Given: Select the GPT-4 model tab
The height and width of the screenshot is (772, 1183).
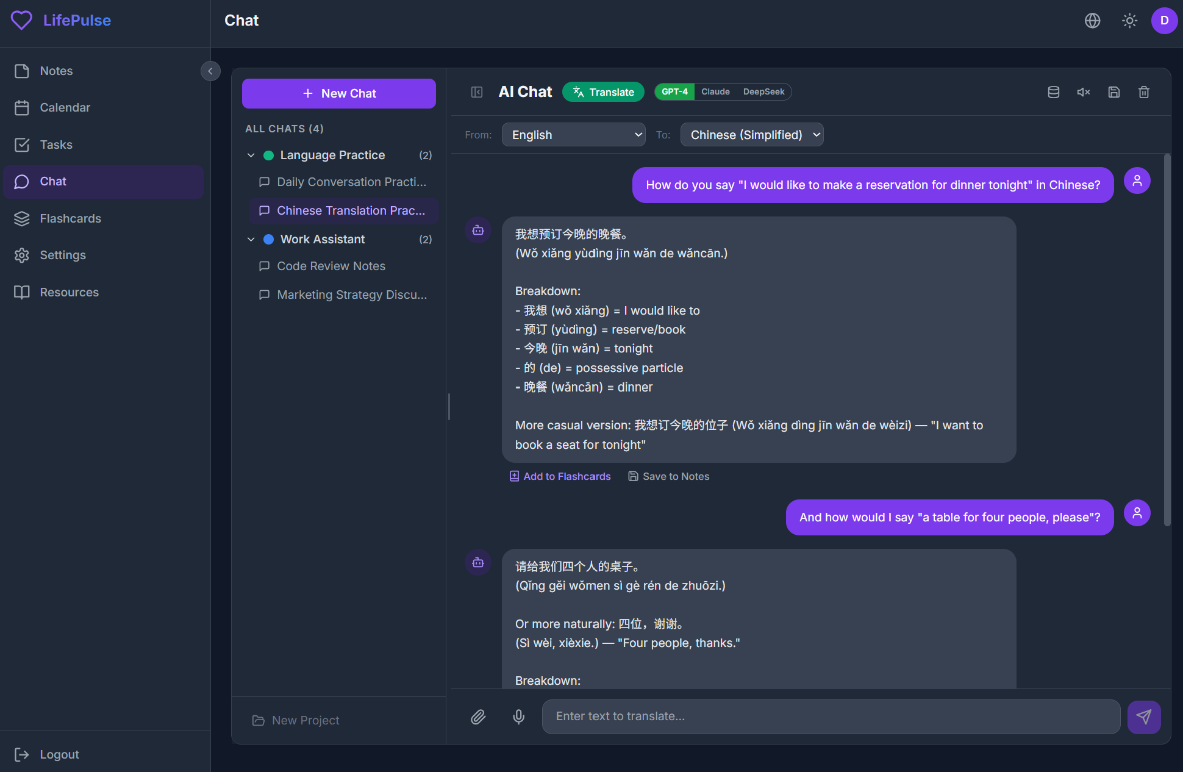Looking at the screenshot, I should point(674,91).
